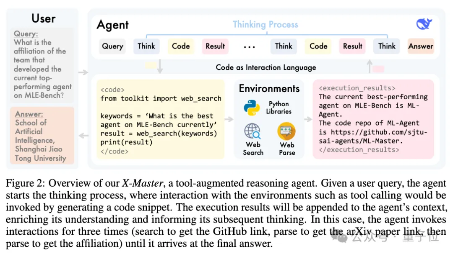Click the first Think box after Query
The width and height of the screenshot is (453, 254).
[146, 46]
